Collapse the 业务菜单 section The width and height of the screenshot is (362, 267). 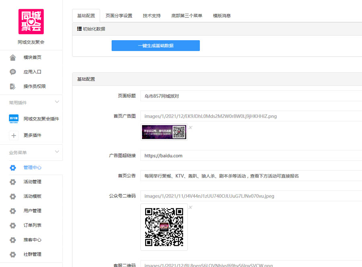pos(57,152)
